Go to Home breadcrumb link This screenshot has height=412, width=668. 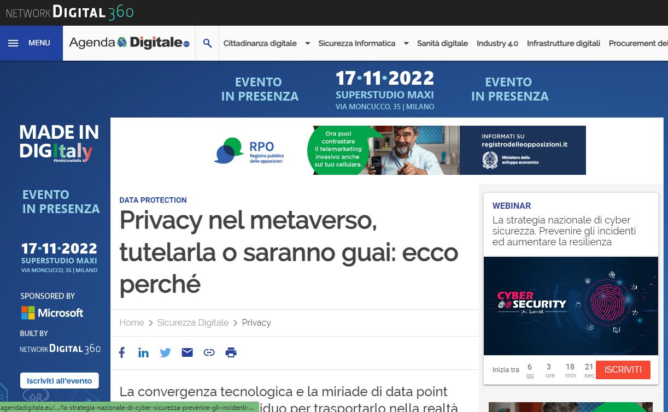coord(132,322)
